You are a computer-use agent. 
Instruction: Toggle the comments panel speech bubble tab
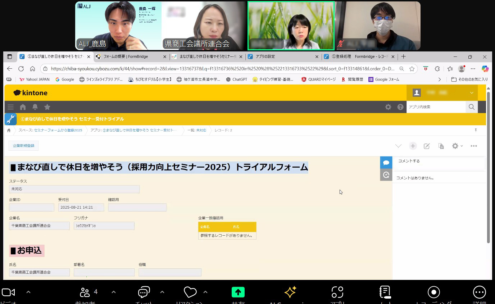[x=386, y=163]
